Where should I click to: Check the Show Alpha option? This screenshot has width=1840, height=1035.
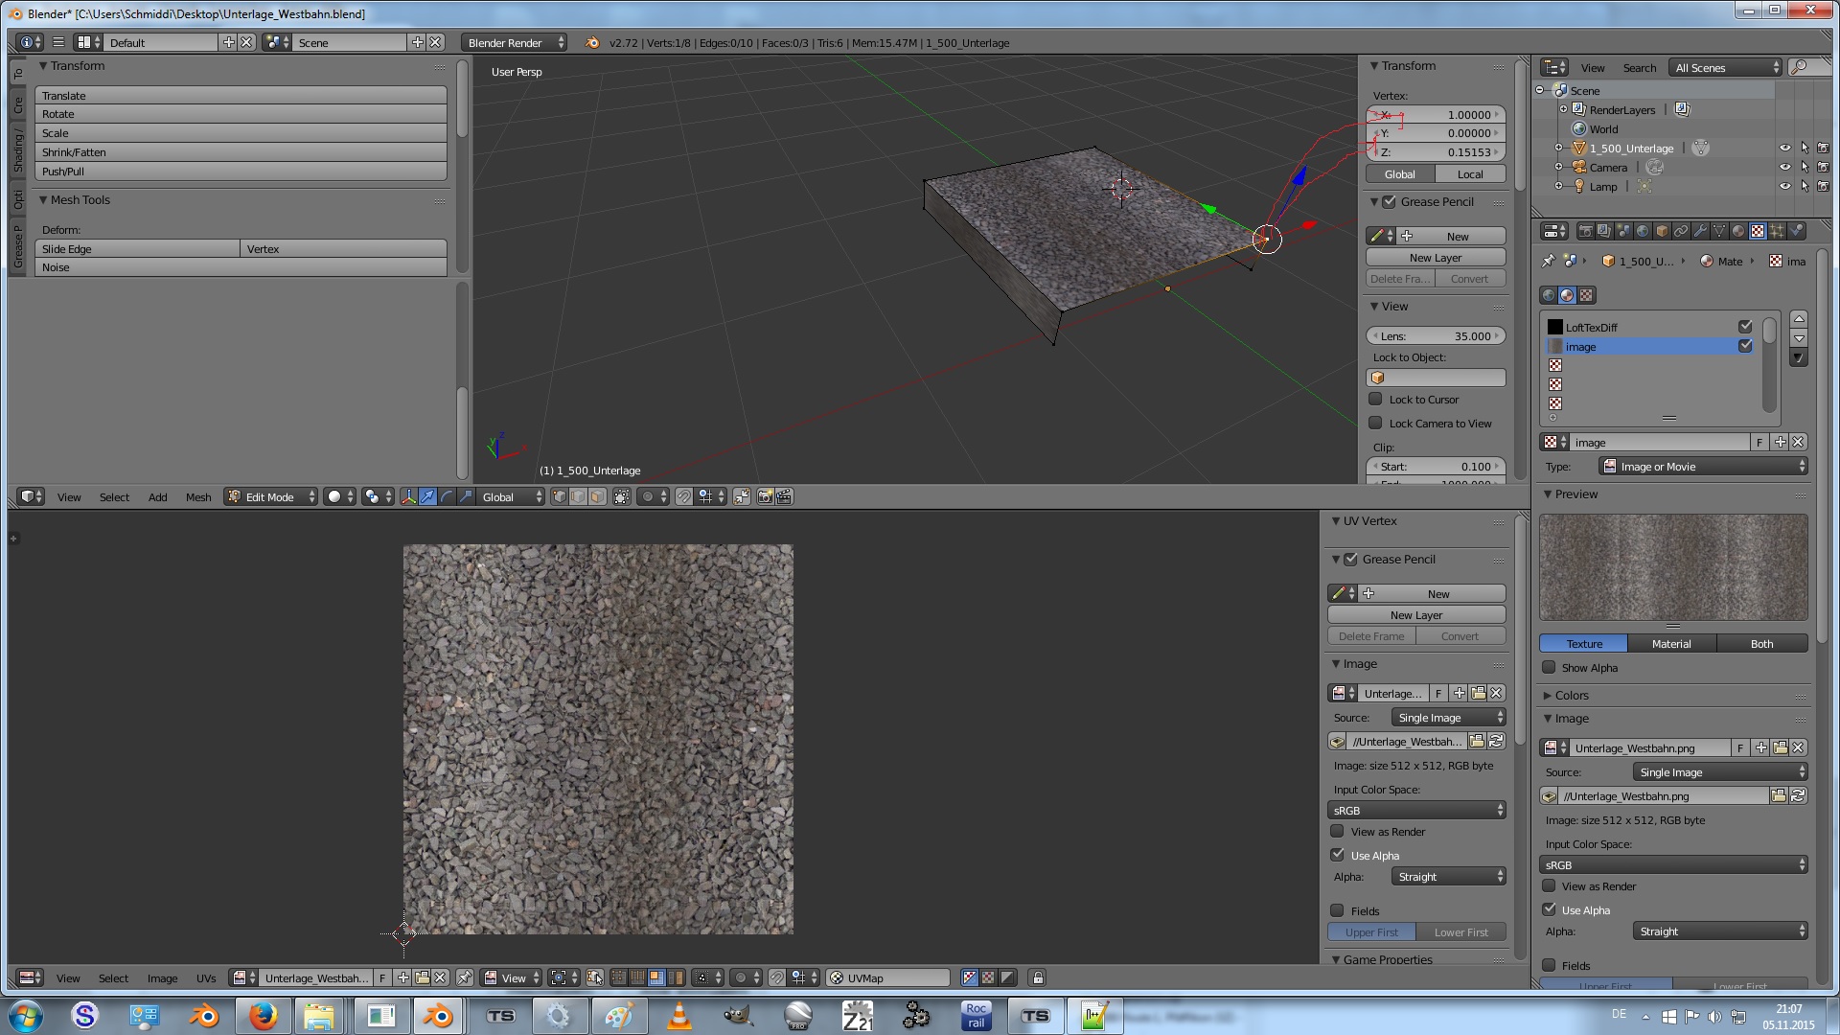tap(1549, 668)
